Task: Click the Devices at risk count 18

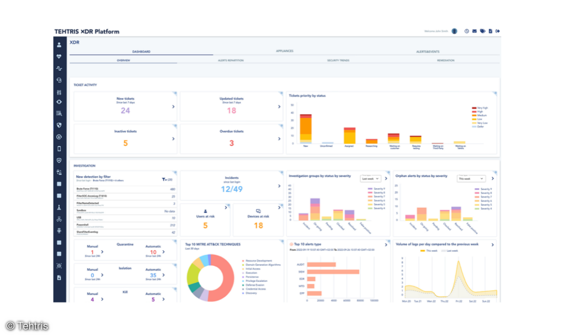Action: click(x=259, y=226)
